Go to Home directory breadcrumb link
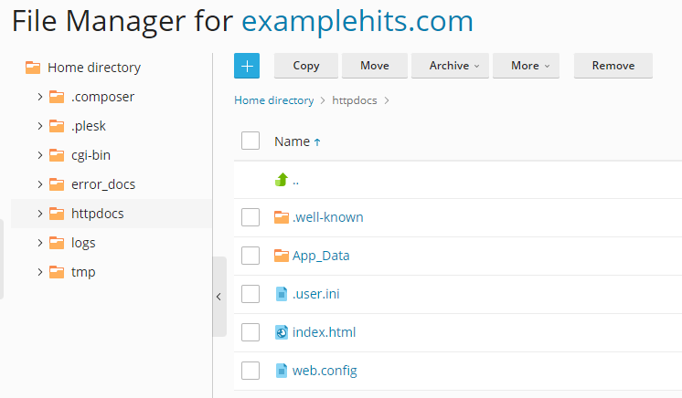The width and height of the screenshot is (682, 398). click(x=274, y=100)
